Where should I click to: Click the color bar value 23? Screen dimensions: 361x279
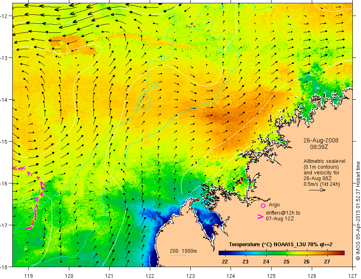tap(245, 261)
